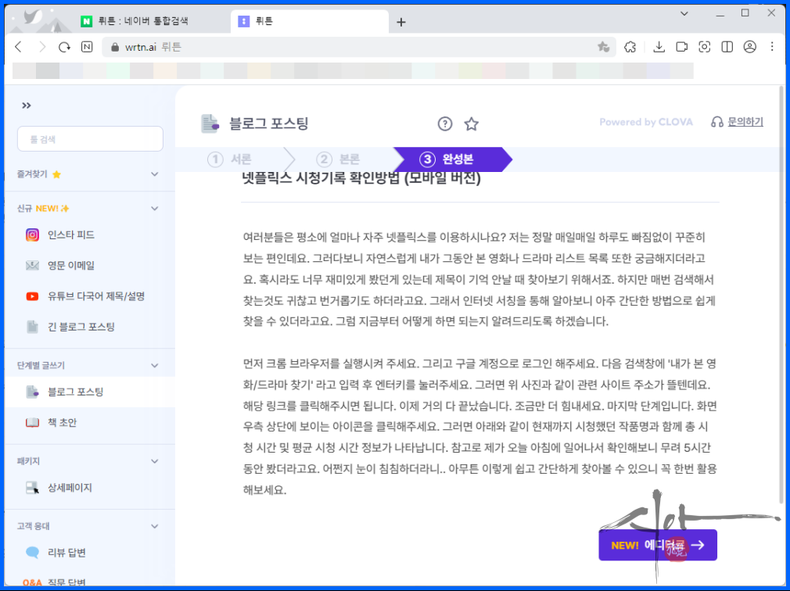Click the 문의하기 link

[x=745, y=122]
